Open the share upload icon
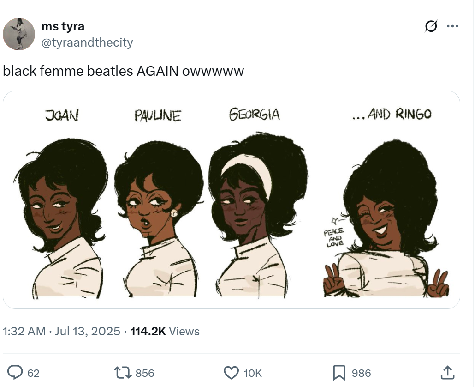This screenshot has height=387, width=475. (x=447, y=372)
